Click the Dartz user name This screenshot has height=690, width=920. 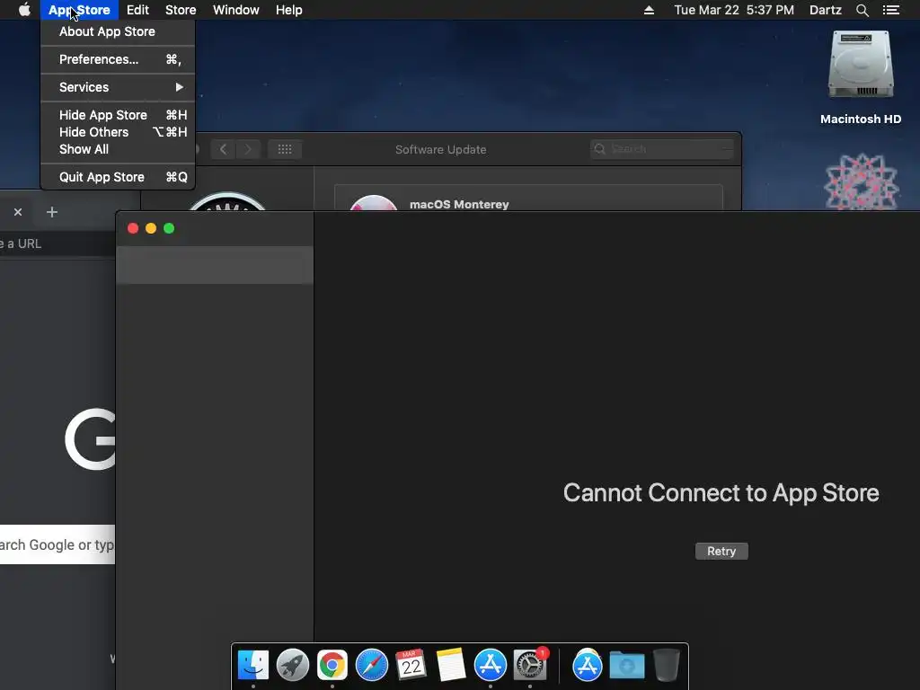click(x=825, y=10)
